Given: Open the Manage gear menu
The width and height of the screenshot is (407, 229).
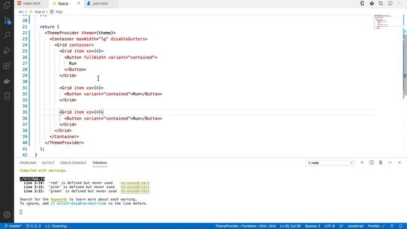Looking at the screenshot, I should 7,214.
